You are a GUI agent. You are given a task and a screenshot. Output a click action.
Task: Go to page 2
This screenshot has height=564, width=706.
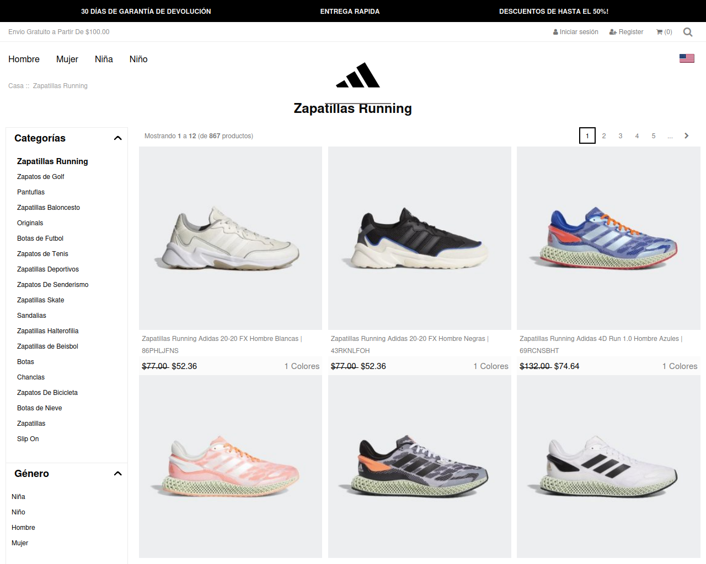[604, 135]
